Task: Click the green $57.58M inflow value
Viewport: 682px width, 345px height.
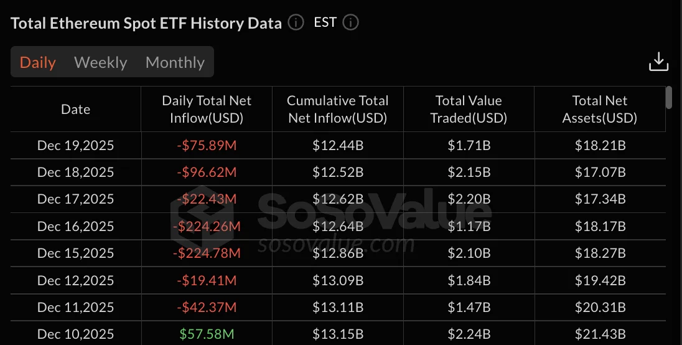Action: 207,334
